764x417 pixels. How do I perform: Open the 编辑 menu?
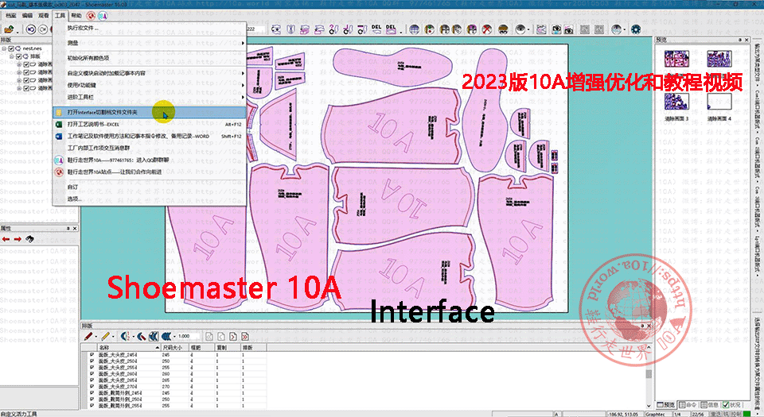pyautogui.click(x=27, y=16)
